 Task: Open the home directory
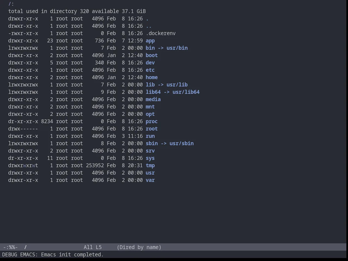(152, 77)
